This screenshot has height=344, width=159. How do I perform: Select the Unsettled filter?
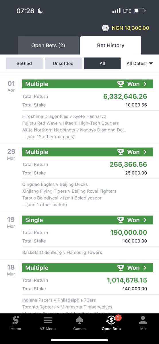[x=63, y=63]
